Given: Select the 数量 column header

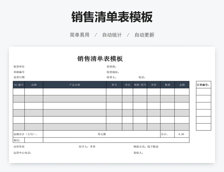Looking at the screenshot, I should (167, 85).
